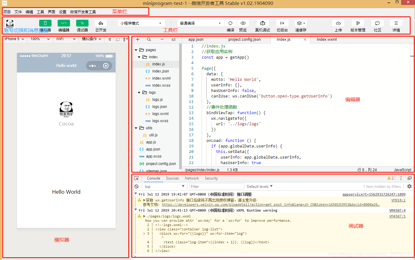Click the add new file plus icon

138,39
